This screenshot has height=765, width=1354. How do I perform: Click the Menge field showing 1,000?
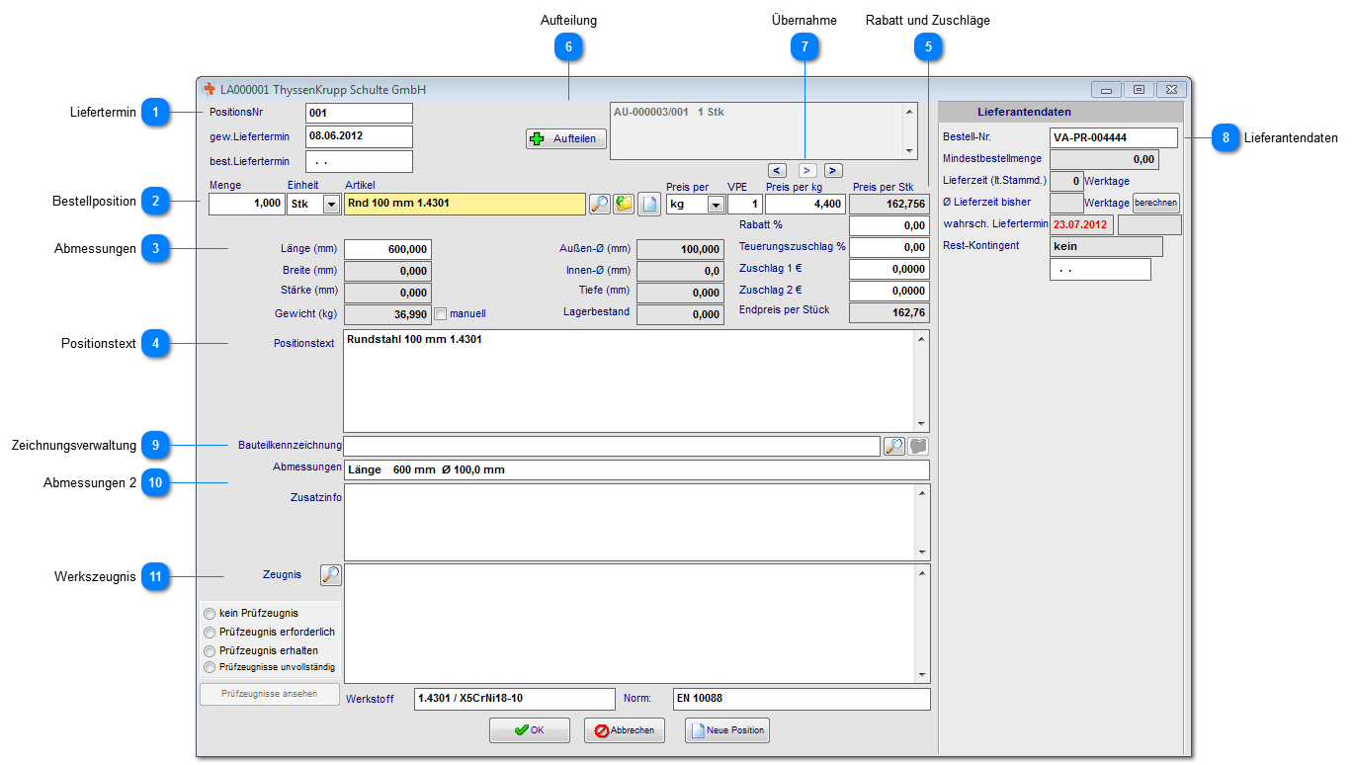pyautogui.click(x=246, y=205)
